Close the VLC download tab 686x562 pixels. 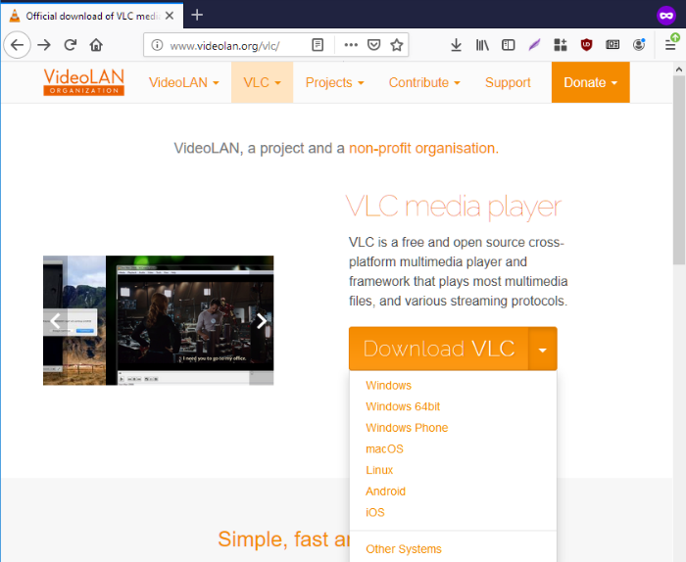(170, 16)
